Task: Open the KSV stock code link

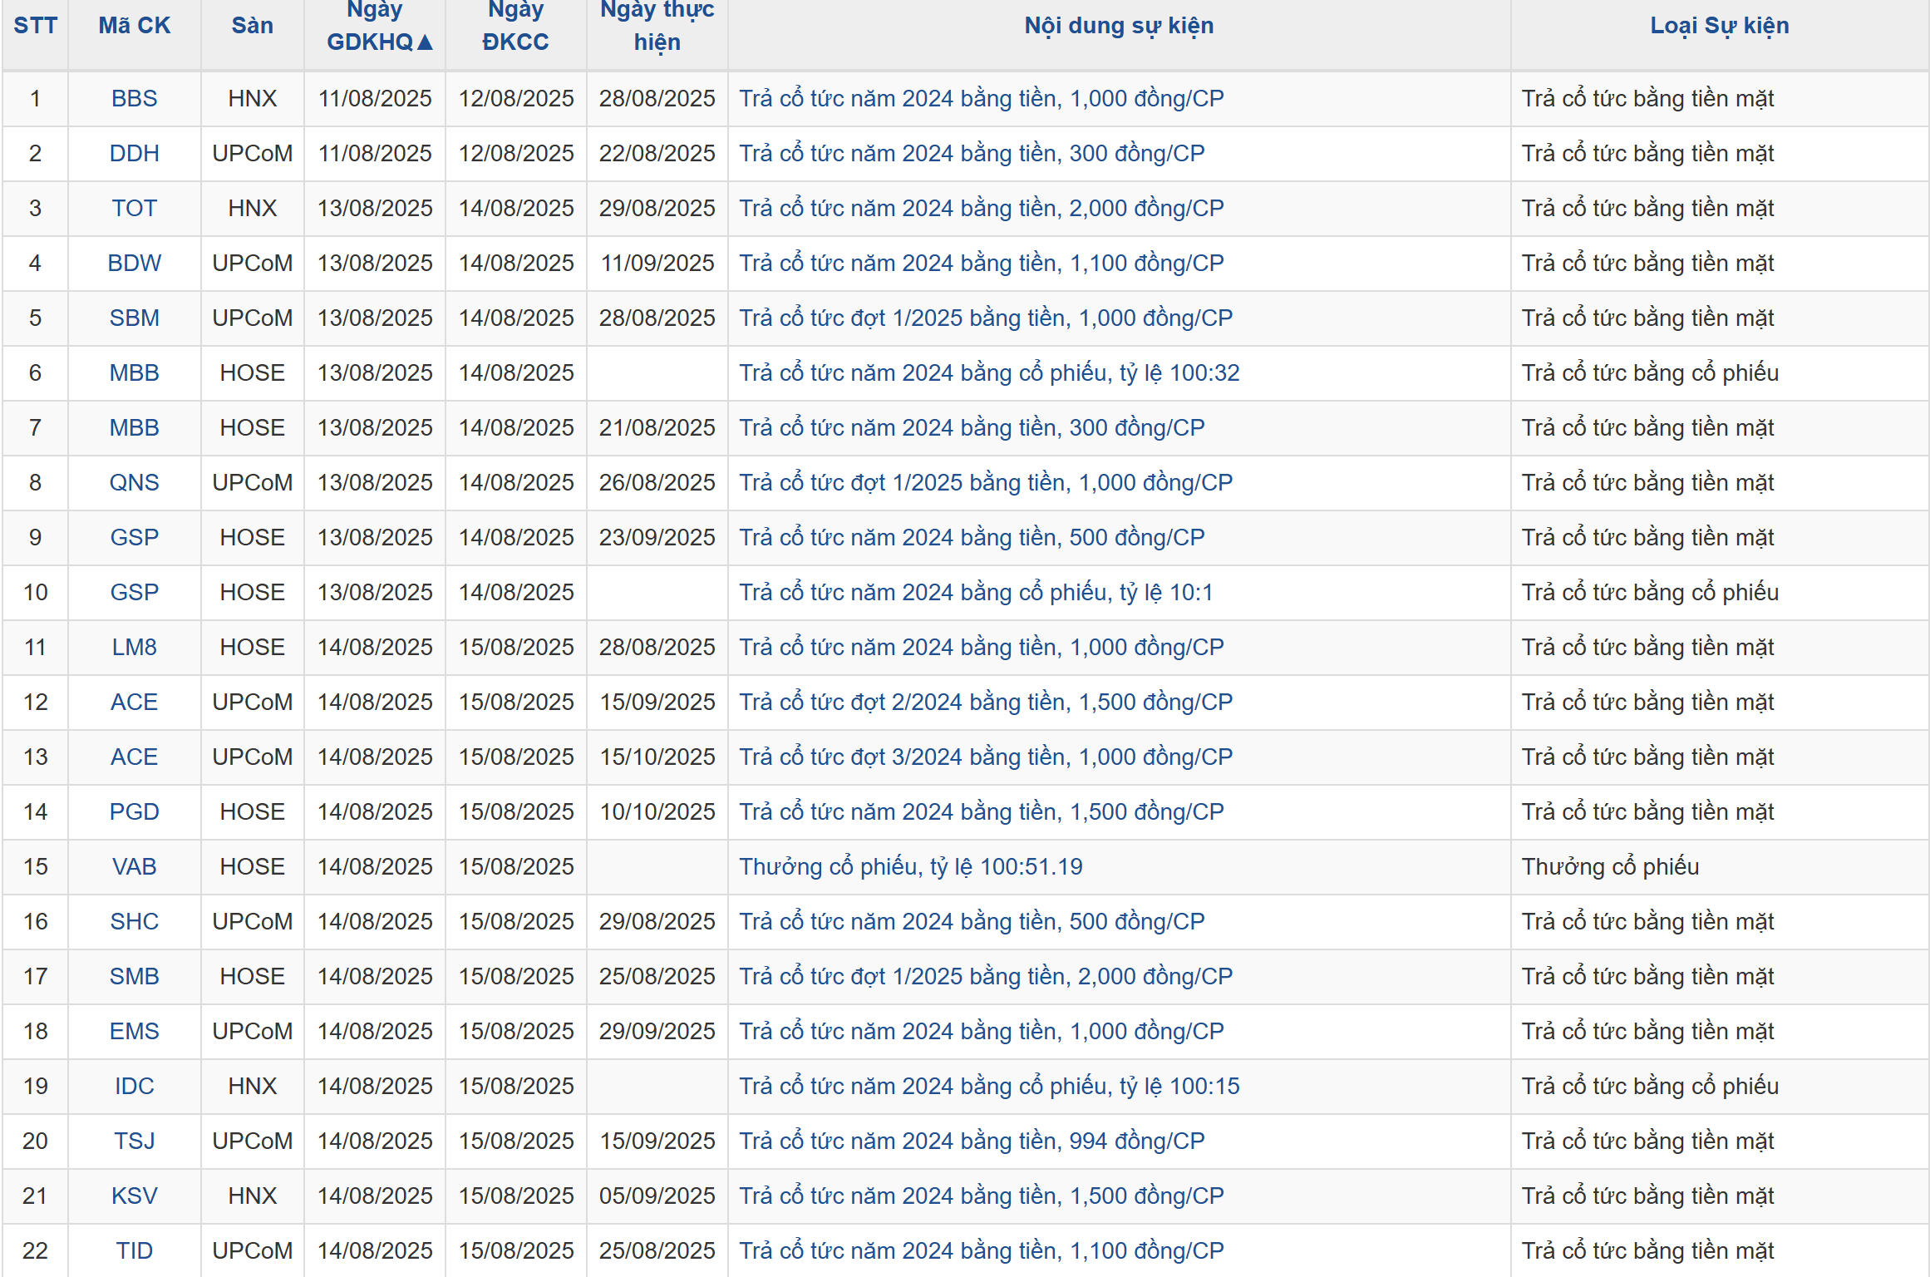Action: pyautogui.click(x=134, y=1196)
